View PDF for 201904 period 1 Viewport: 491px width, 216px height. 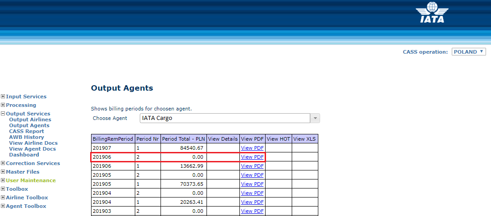(x=252, y=202)
